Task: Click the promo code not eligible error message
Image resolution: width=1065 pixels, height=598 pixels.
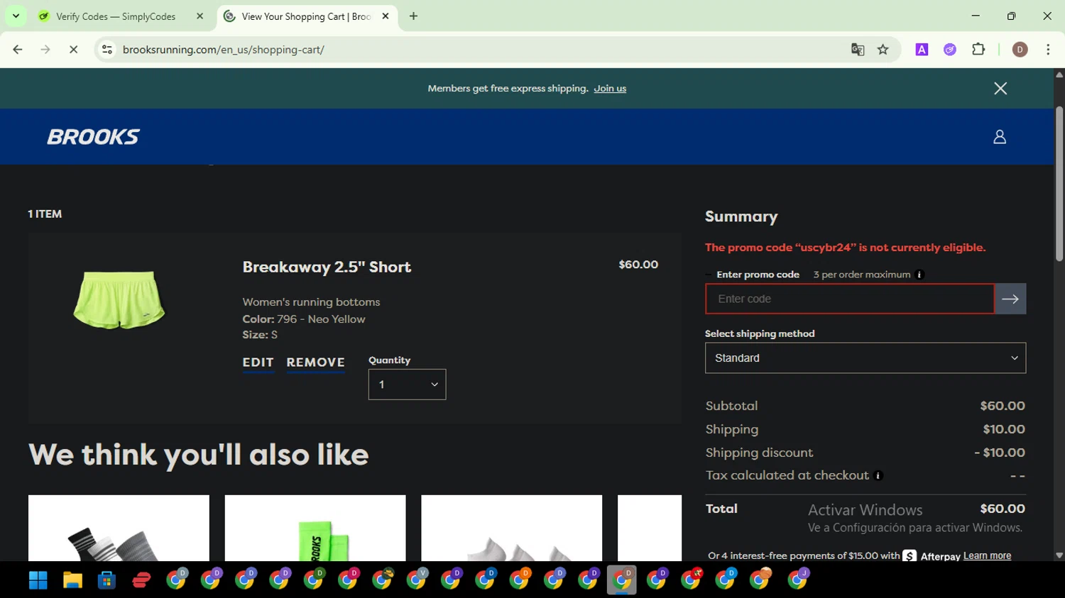Action: [x=845, y=248]
